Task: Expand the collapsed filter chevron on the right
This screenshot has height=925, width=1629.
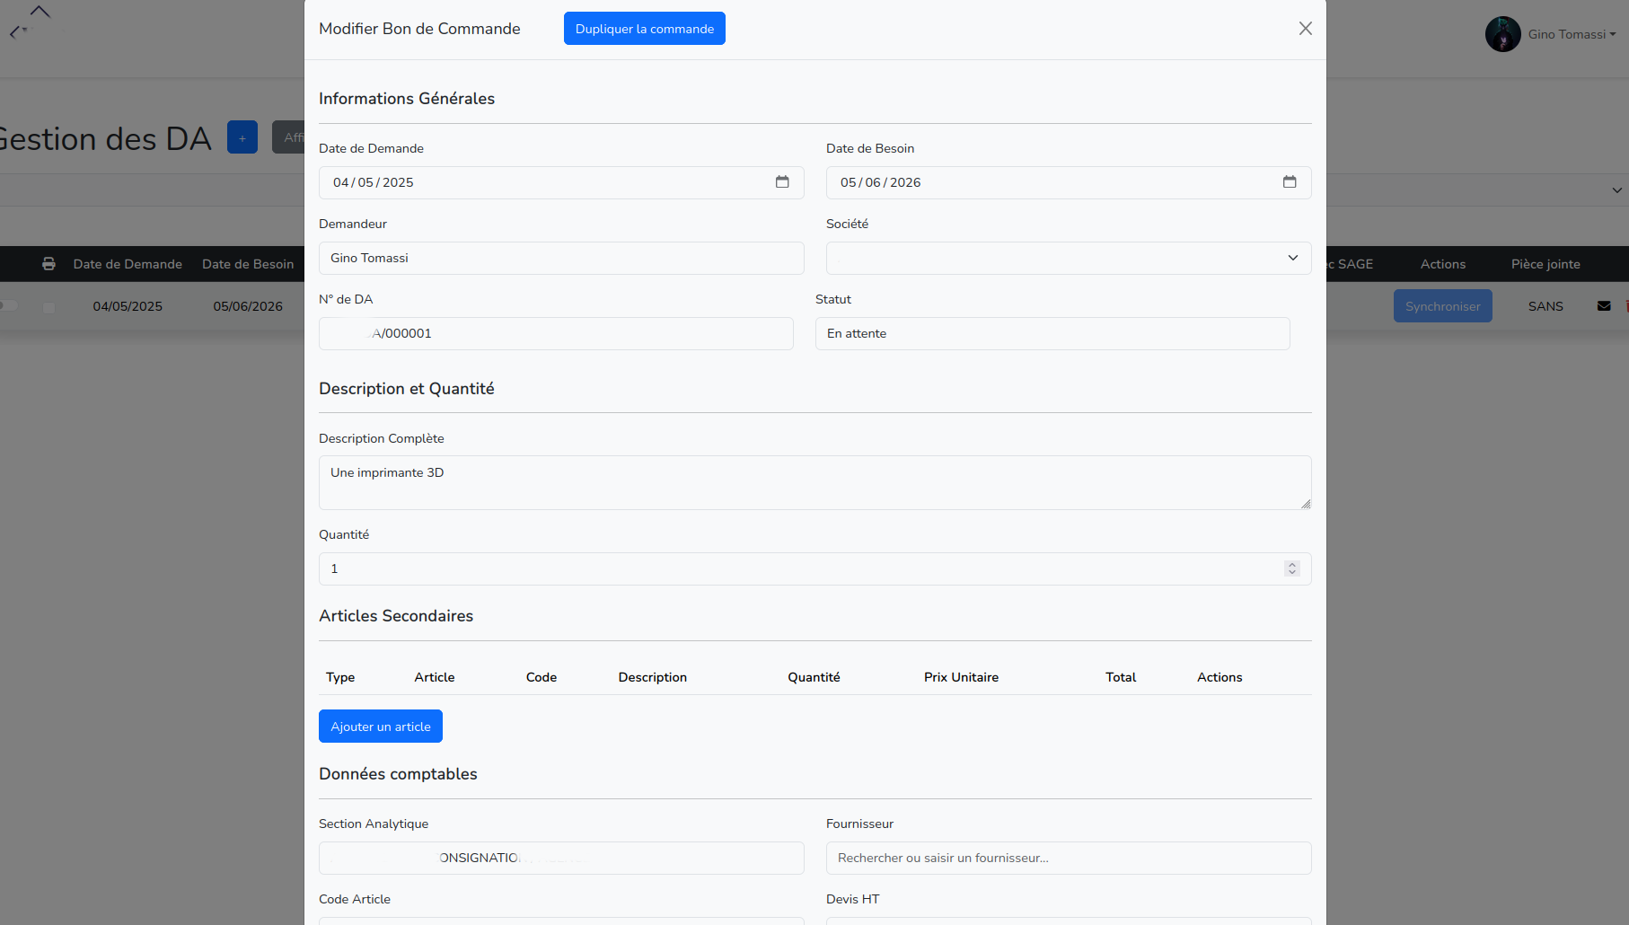Action: [1616, 190]
